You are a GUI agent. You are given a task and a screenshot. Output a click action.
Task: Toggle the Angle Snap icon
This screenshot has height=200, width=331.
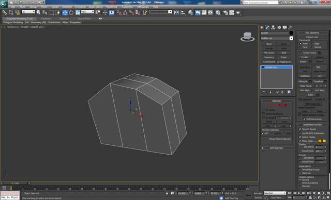[125, 12]
